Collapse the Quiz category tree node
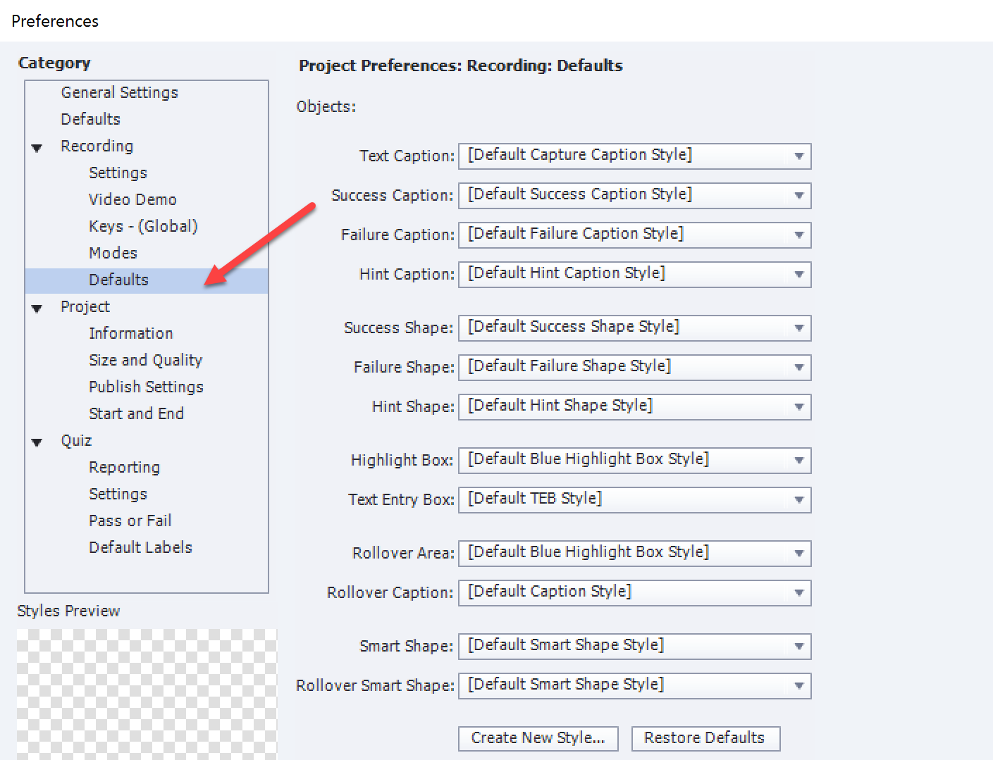 point(37,442)
